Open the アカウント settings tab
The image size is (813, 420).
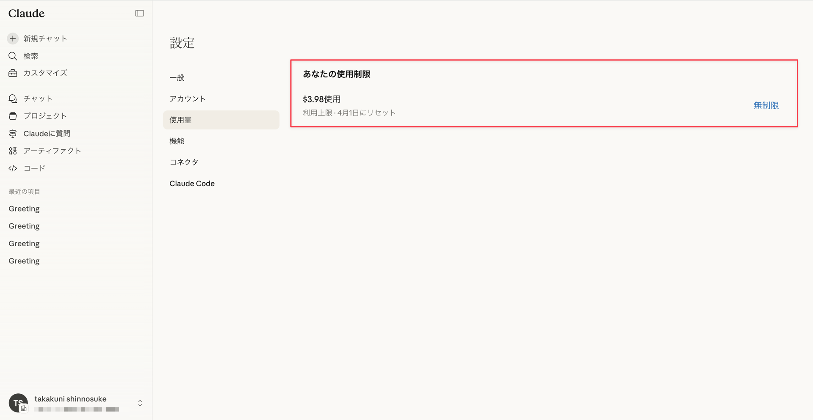coord(221,99)
